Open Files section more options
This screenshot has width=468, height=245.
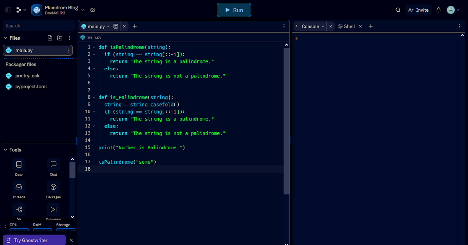[x=69, y=38]
